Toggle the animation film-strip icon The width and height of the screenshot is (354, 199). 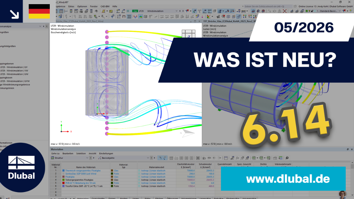pyautogui.click(x=129, y=17)
